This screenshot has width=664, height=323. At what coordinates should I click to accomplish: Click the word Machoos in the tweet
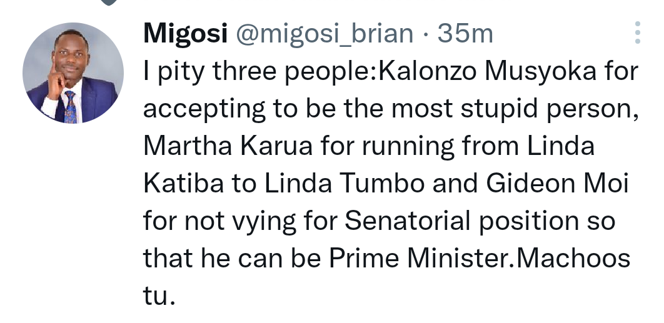click(x=574, y=258)
